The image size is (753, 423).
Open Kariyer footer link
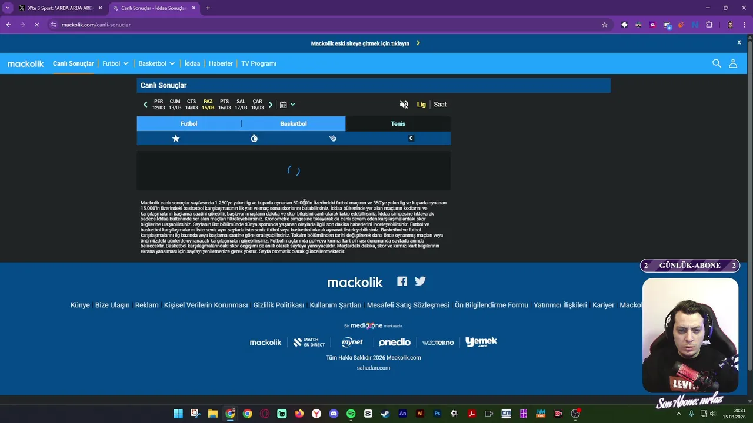tap(603, 305)
